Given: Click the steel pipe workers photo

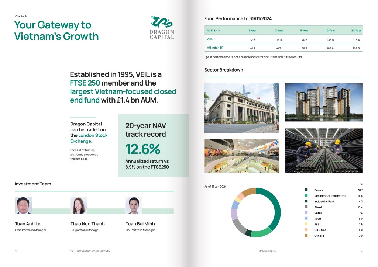Looking at the screenshot, I should click(x=324, y=150).
